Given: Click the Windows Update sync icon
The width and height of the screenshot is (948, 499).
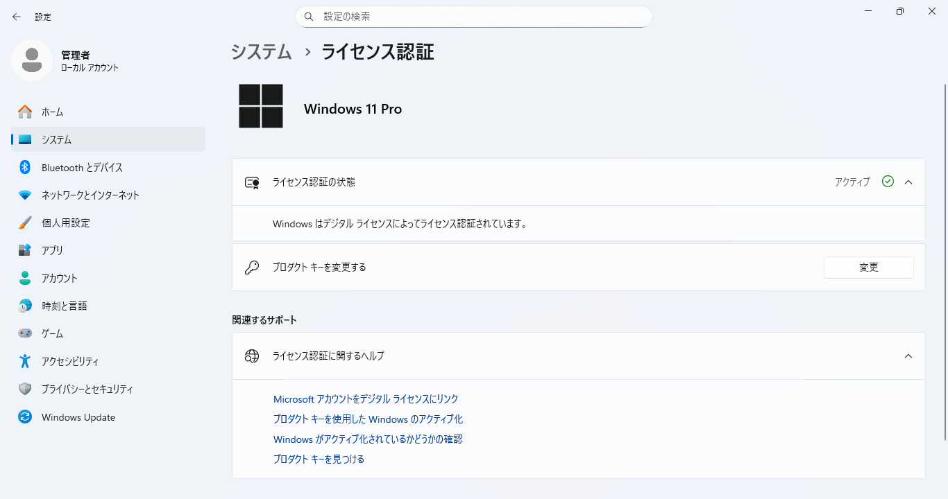Looking at the screenshot, I should [25, 417].
